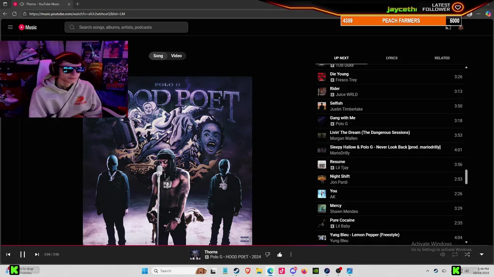
Task: Click the song progress bar above the controls
Action: tap(247, 245)
